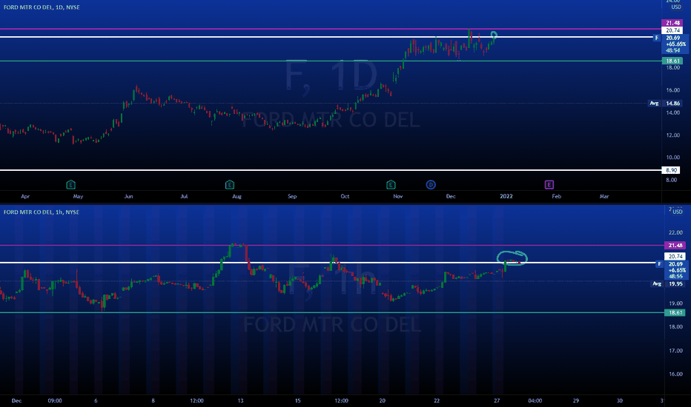Open the green earnings marker nearest Nov
Image resolution: width=691 pixels, height=407 pixels.
pos(391,185)
